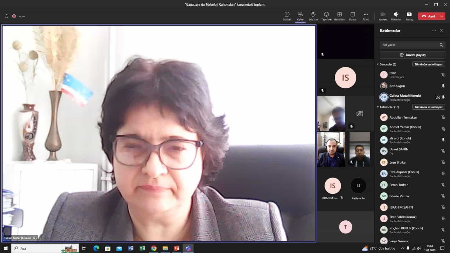Leave meeting with Ayrıl button

click(x=428, y=16)
